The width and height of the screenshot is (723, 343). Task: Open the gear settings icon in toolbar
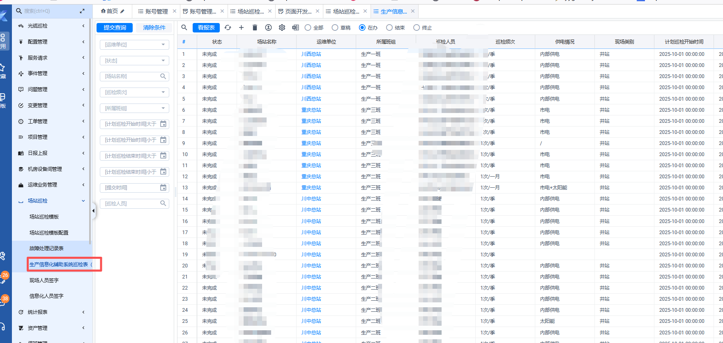[x=282, y=28]
